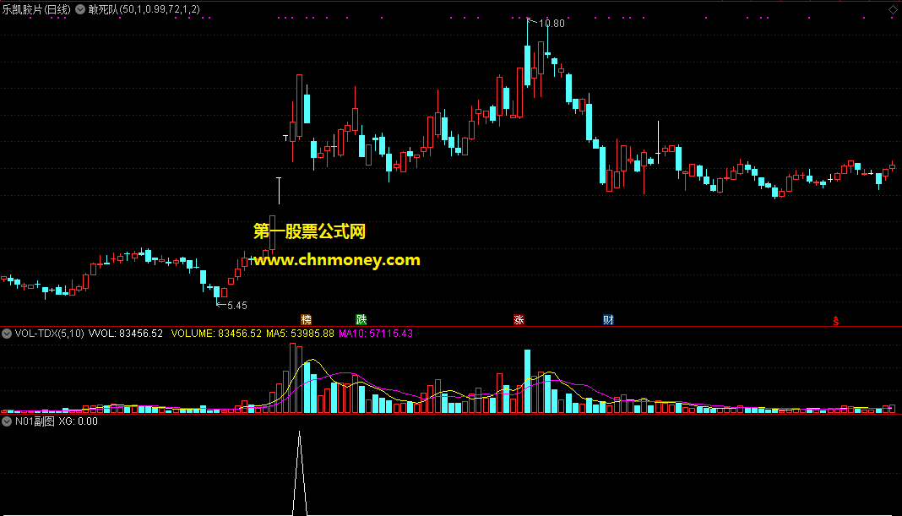Click the 榜 event marker icon
Viewport: 902px width, 516px height.
(306, 319)
